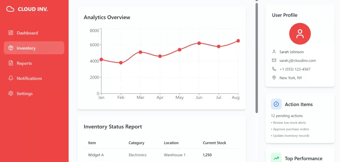Click the Dashboard grid icon
Screen dimensions: 340x162
coord(11,33)
